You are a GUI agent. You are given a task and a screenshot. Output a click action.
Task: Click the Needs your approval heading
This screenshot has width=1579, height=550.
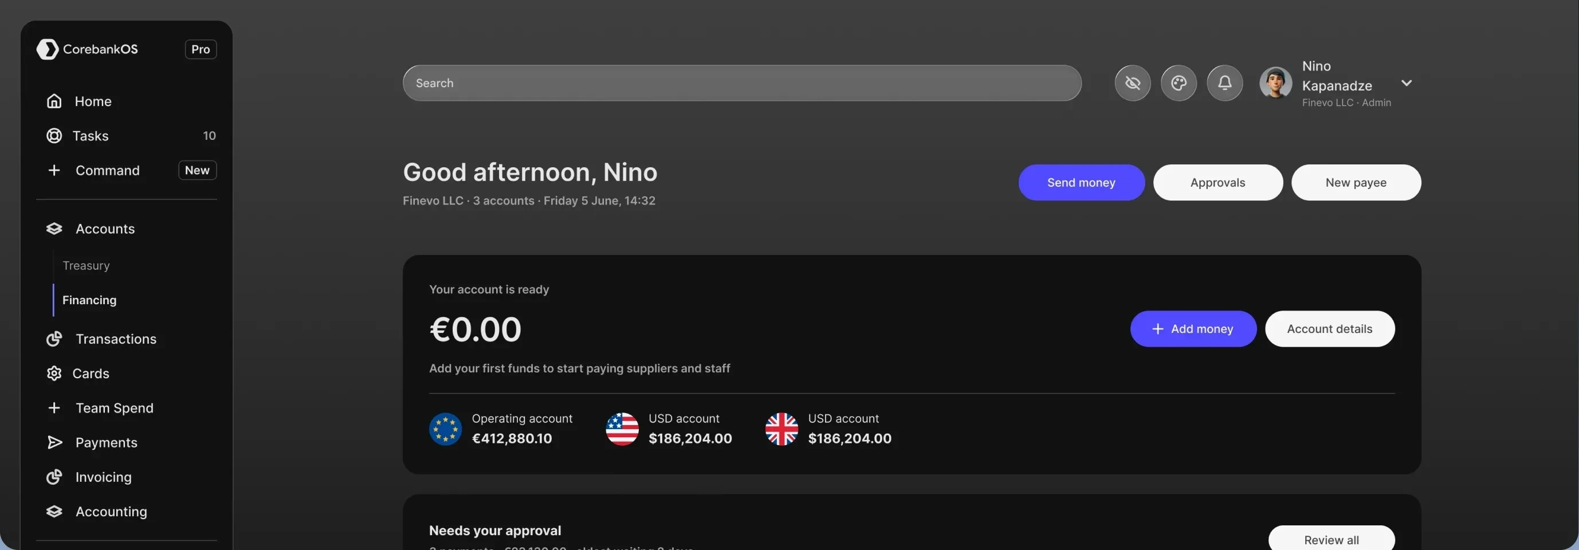click(494, 531)
